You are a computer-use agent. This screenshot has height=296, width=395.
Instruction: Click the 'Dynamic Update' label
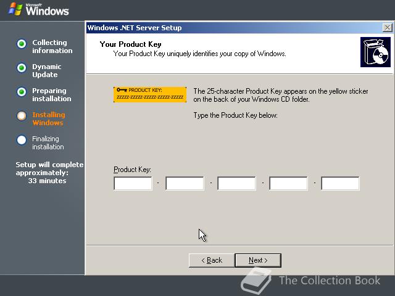click(x=47, y=71)
